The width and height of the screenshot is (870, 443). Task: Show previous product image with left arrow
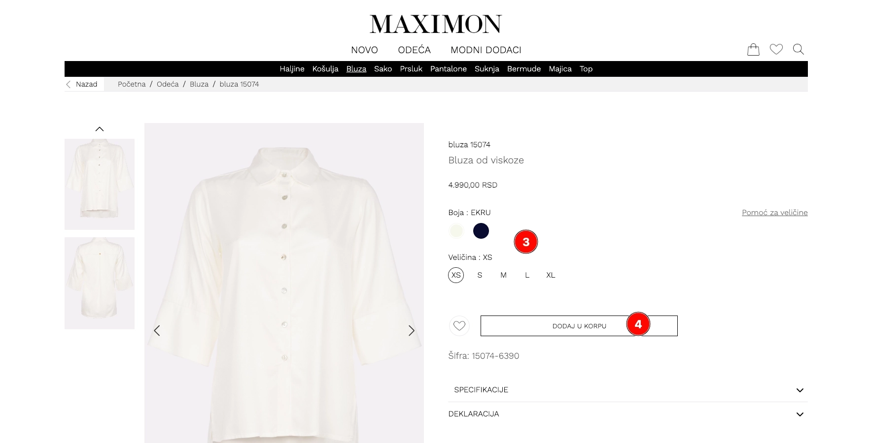click(x=157, y=331)
